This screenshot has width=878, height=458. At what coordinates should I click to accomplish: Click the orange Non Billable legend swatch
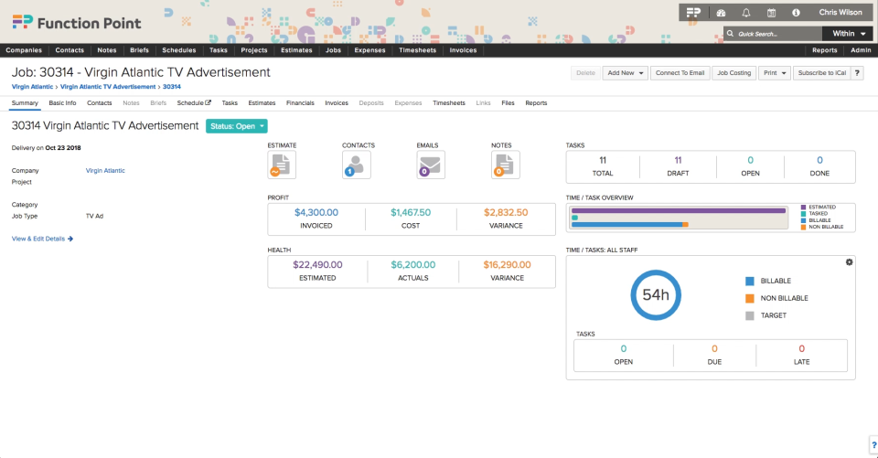click(750, 298)
